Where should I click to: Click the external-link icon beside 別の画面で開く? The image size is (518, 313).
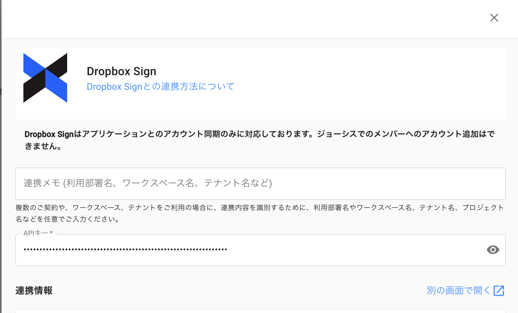(x=499, y=291)
